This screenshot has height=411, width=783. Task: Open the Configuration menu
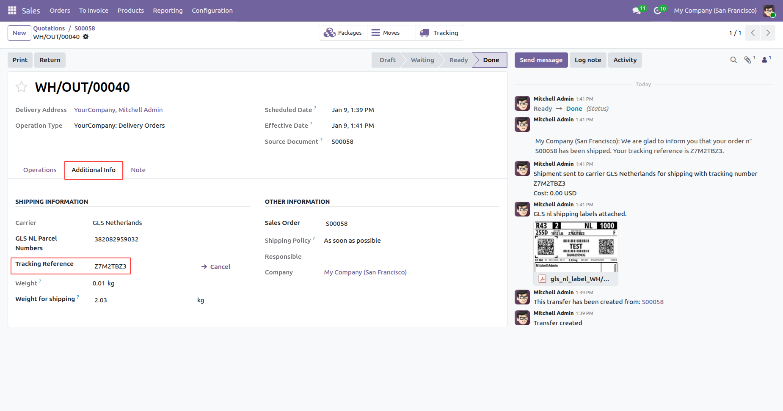tap(212, 11)
